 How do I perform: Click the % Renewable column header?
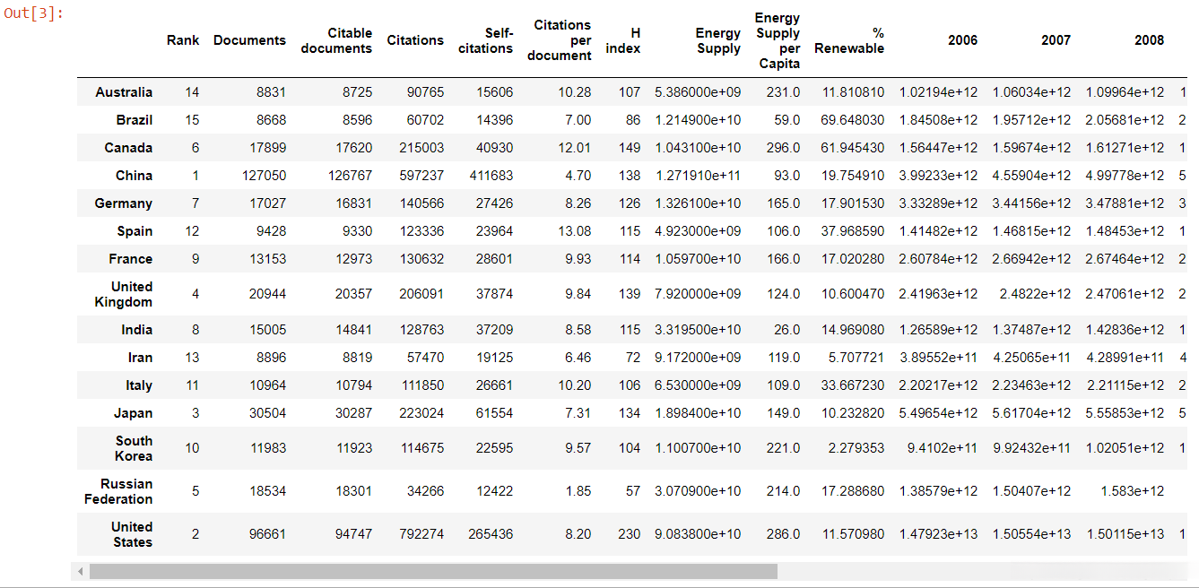pos(849,40)
